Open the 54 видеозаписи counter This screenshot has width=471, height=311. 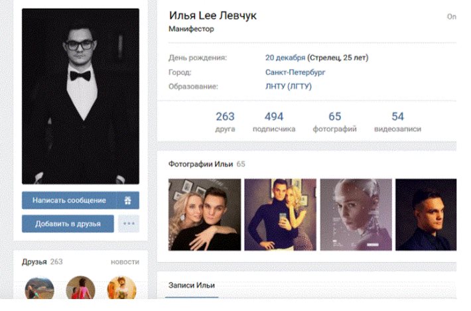click(398, 121)
